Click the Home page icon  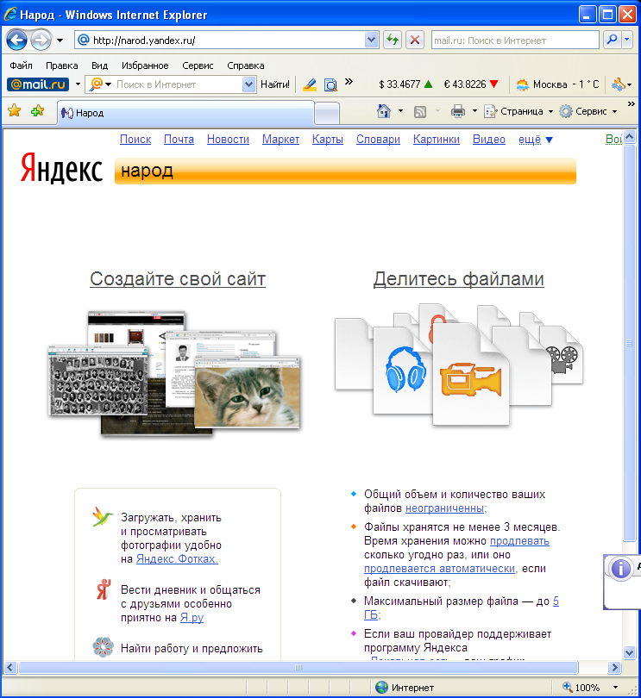[383, 111]
